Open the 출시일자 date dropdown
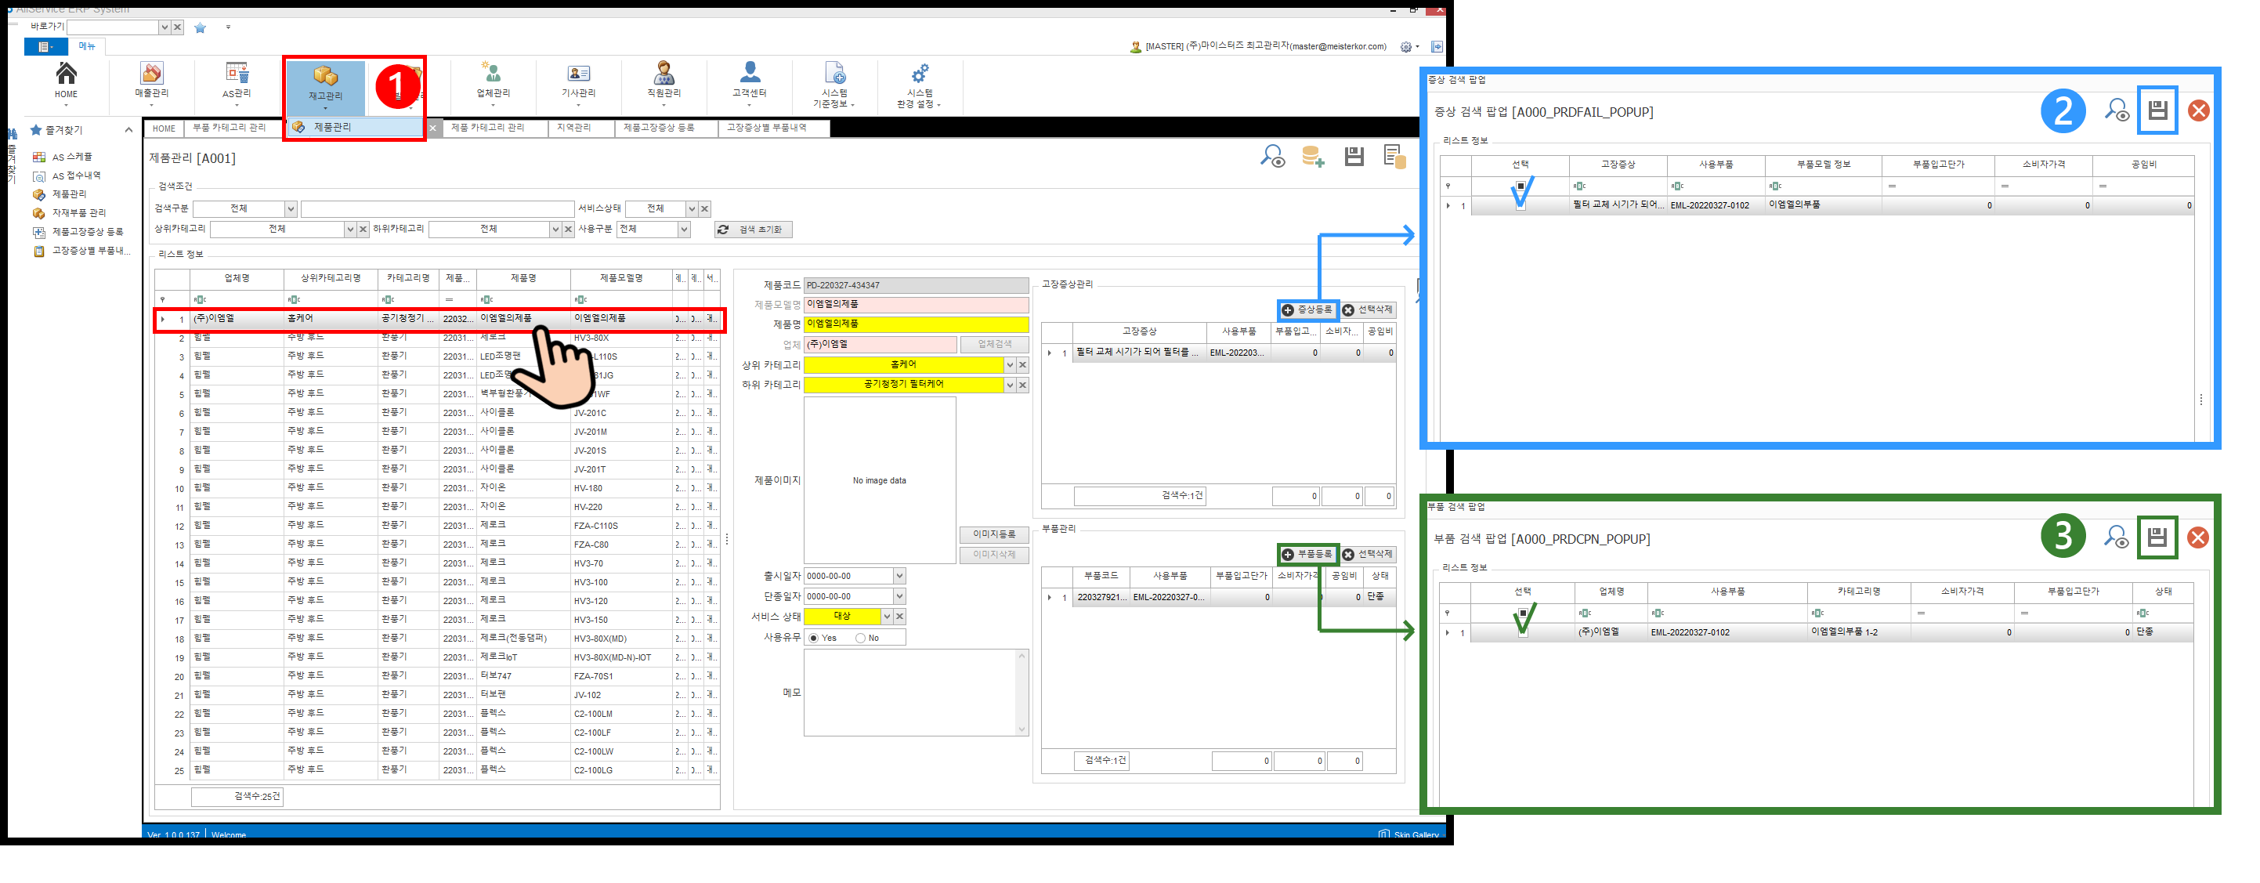 click(x=899, y=576)
